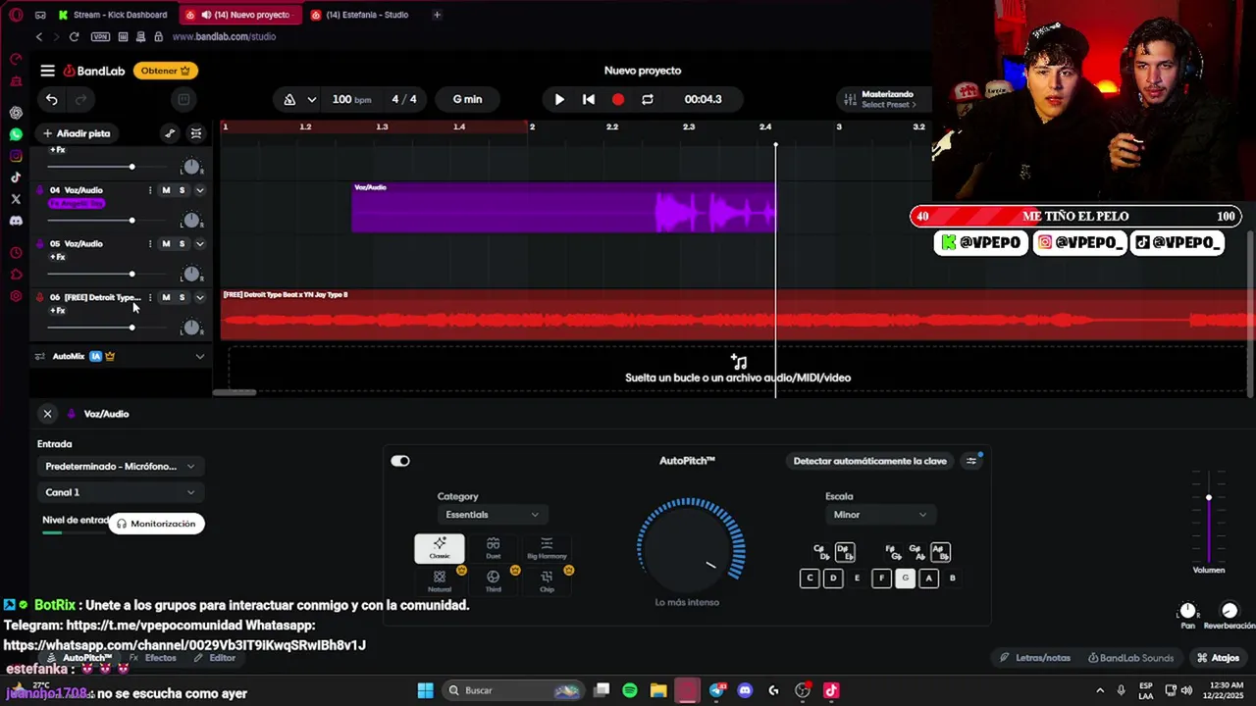This screenshot has width=1256, height=706.
Task: Open the Canal 1 dropdown
Action: tap(120, 492)
